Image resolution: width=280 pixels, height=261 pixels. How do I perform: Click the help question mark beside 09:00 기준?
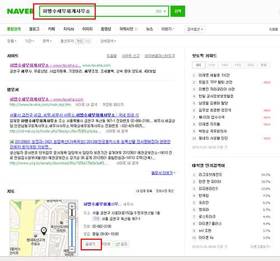coord(226,247)
